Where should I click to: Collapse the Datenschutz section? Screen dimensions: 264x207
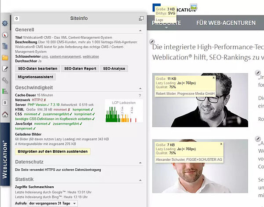click(140, 163)
